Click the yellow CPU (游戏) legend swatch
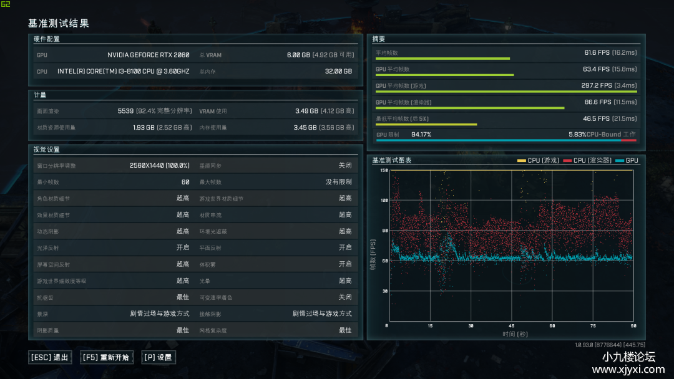The width and height of the screenshot is (674, 379). pyautogui.click(x=522, y=161)
